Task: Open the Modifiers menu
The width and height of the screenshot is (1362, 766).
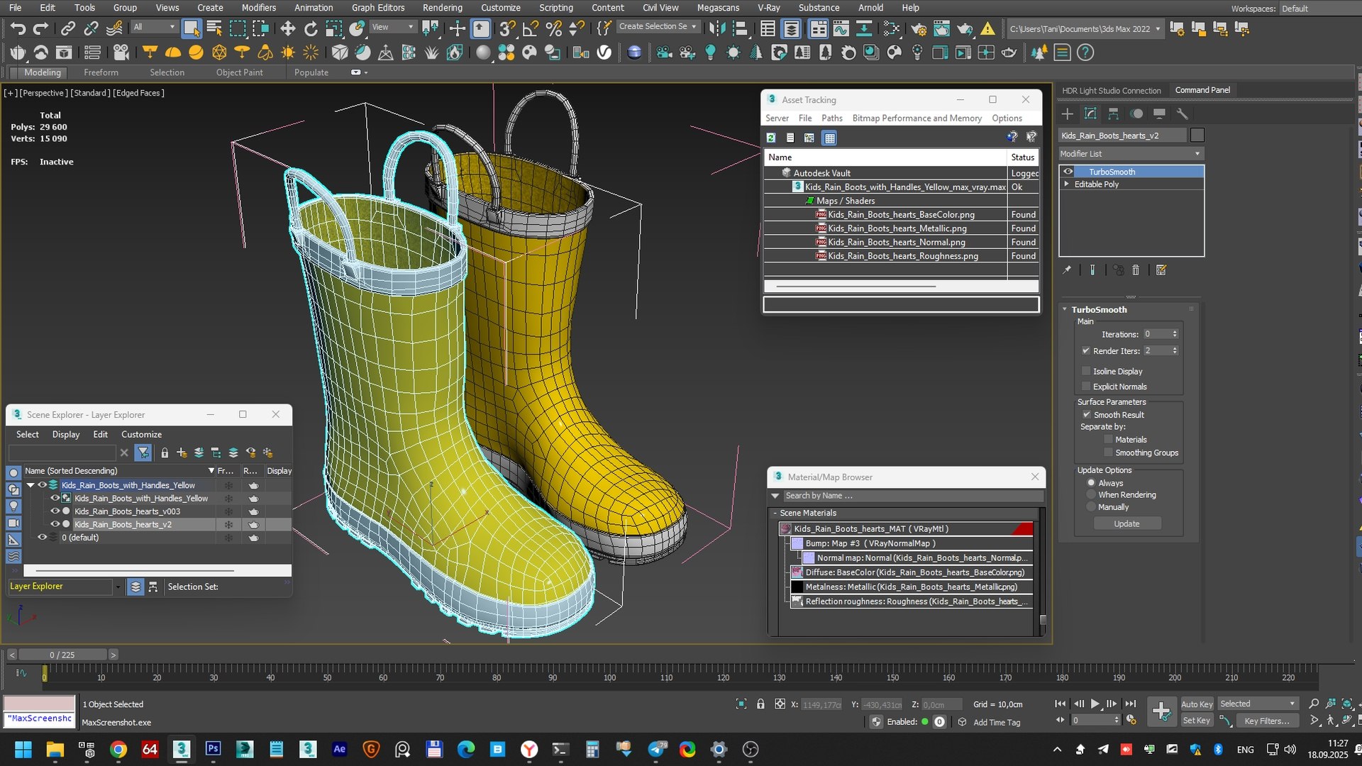Action: pyautogui.click(x=259, y=8)
